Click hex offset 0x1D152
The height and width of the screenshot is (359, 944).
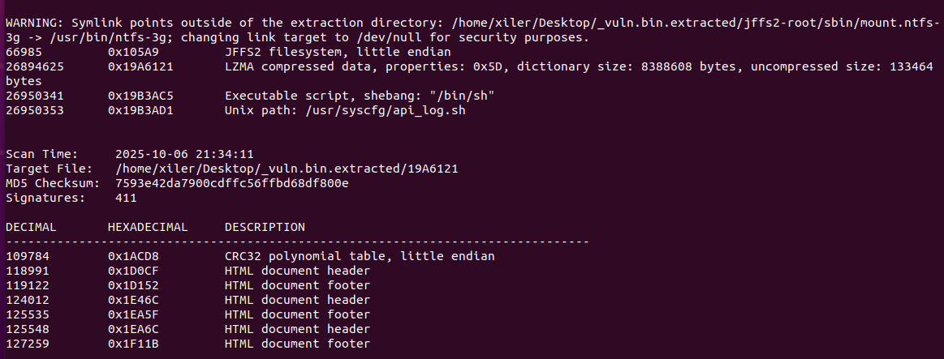coord(133,285)
